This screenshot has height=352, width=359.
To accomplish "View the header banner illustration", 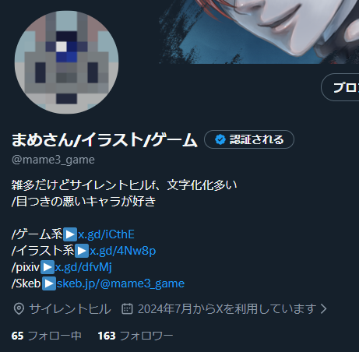I will 259,32.
